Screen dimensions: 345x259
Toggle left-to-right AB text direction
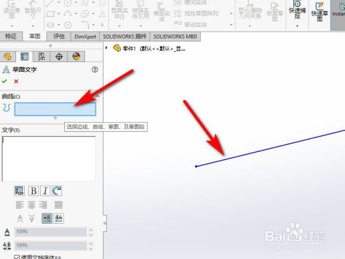pyautogui.click(x=47, y=218)
